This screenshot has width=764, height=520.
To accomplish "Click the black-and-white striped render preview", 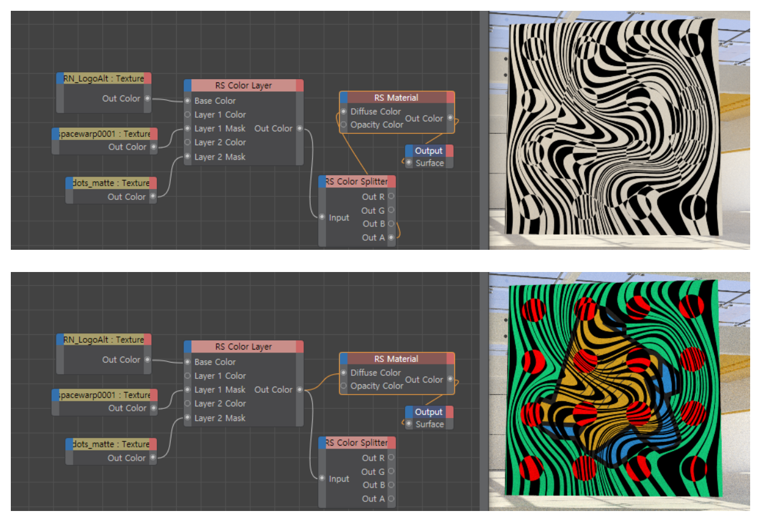I will pos(613,127).
